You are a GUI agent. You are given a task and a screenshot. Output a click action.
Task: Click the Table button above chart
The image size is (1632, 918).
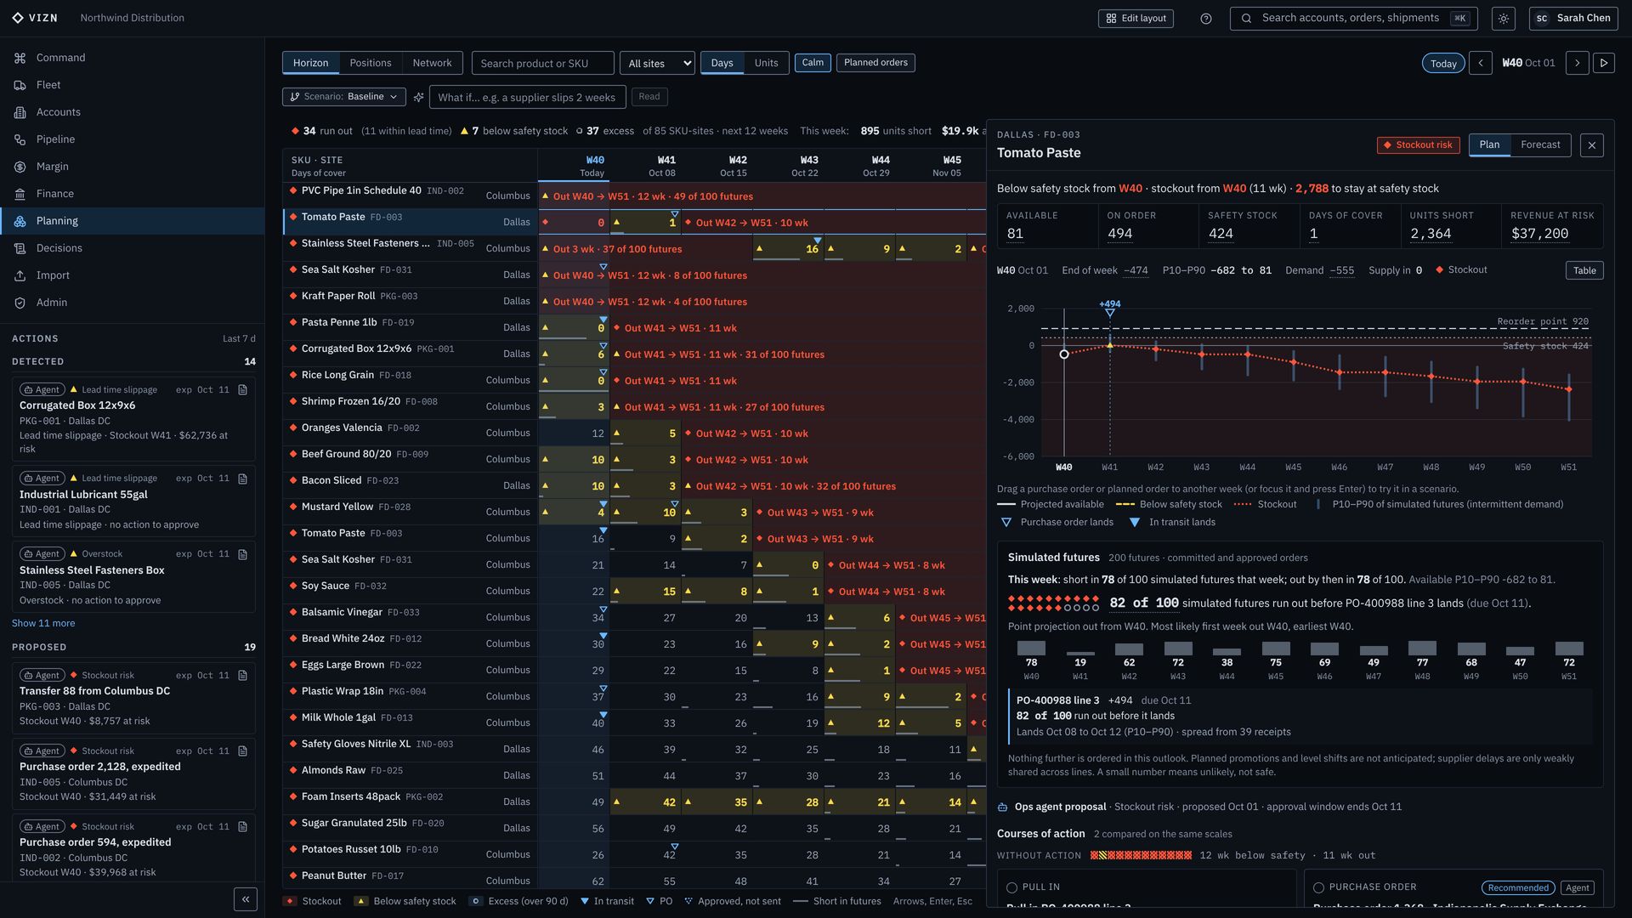tap(1584, 270)
